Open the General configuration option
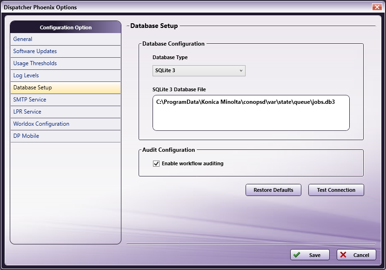The image size is (386, 270). pyautogui.click(x=66, y=39)
